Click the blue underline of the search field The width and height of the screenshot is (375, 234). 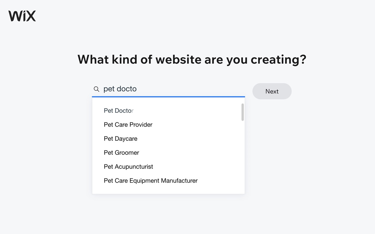(168, 96)
